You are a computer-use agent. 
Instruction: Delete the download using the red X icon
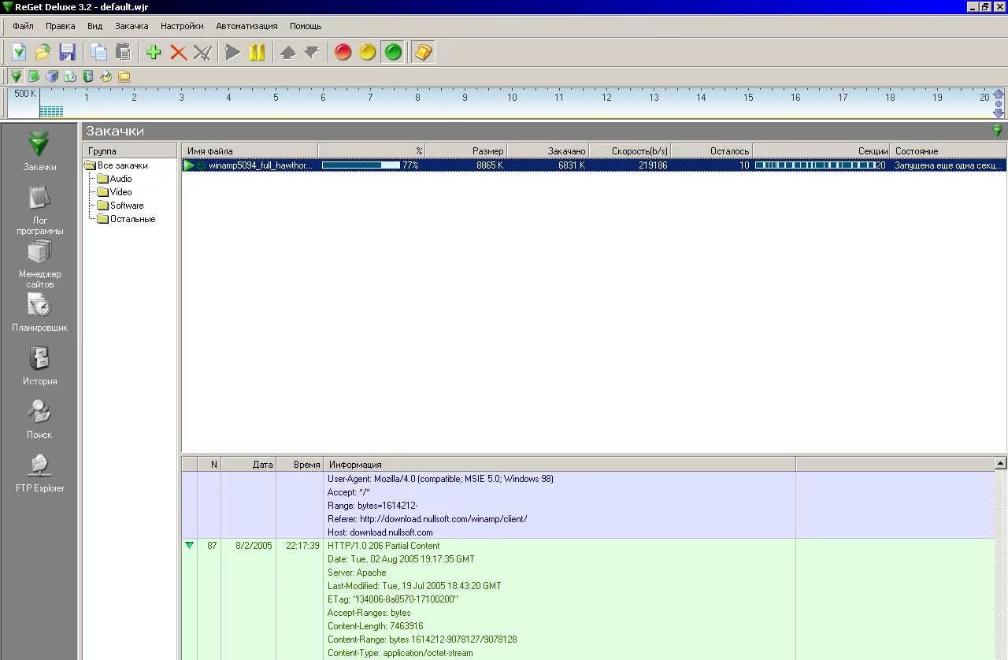point(178,53)
